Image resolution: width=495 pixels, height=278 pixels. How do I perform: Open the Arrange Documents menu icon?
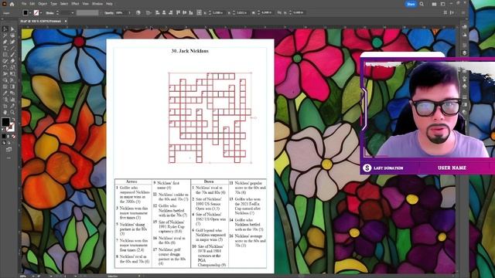tap(435, 4)
